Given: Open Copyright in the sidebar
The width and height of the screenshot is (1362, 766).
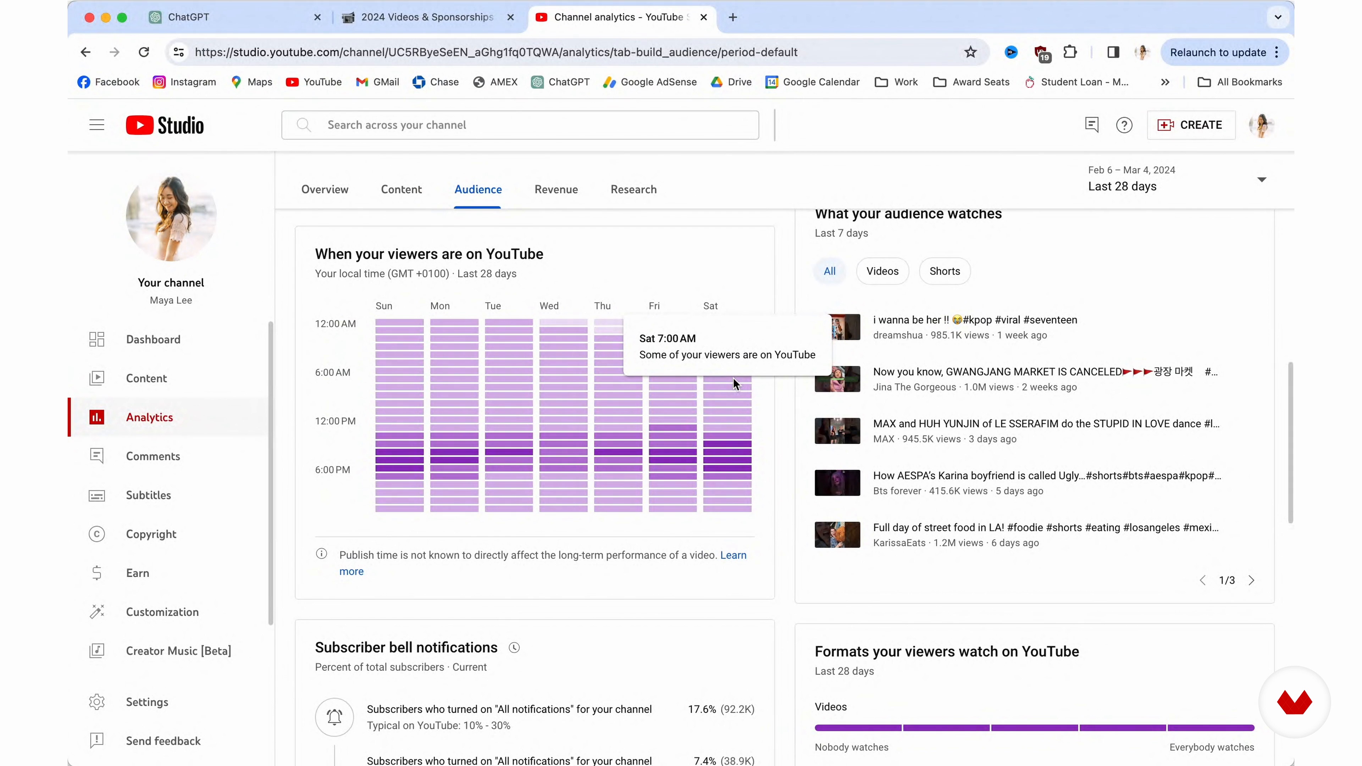Looking at the screenshot, I should coord(151,534).
